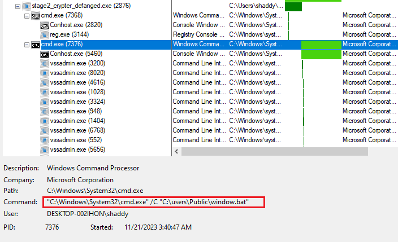The width and height of the screenshot is (398, 242).
Task: Click the vssadmin.exe (6768) icon
Action: (45, 131)
